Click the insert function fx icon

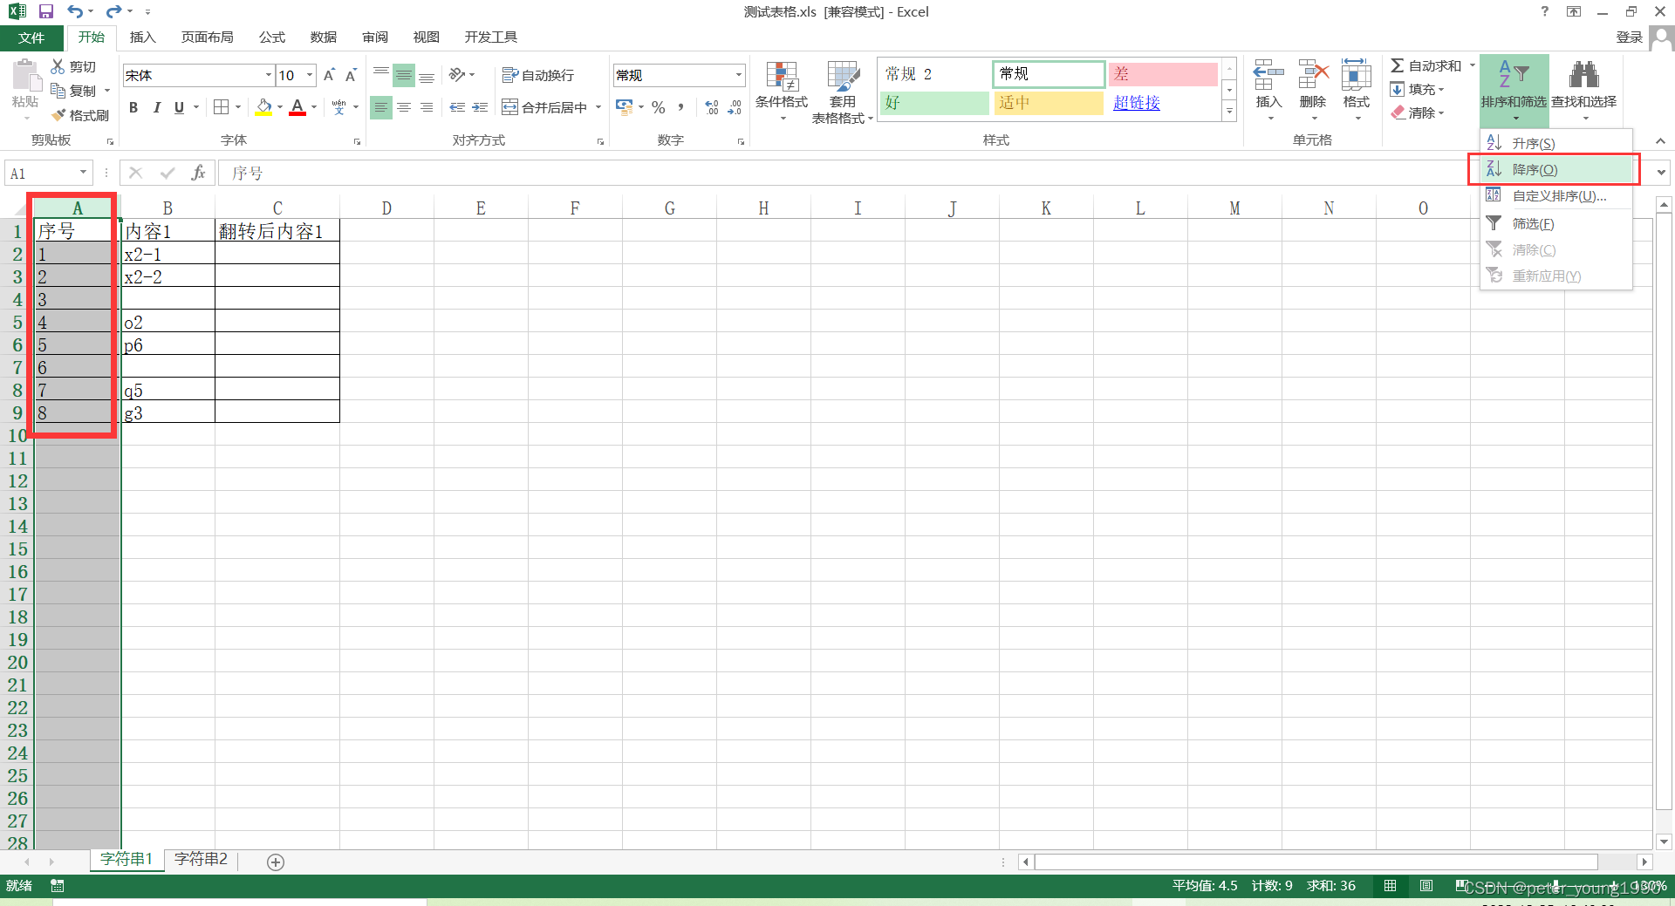pyautogui.click(x=198, y=173)
